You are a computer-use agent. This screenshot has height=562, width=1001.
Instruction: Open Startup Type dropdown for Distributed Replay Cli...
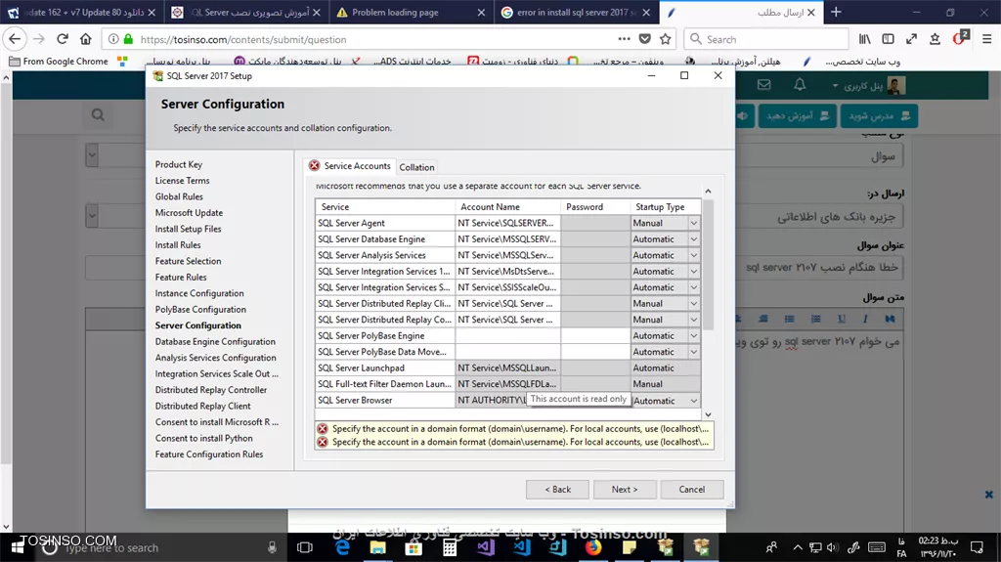(x=693, y=303)
